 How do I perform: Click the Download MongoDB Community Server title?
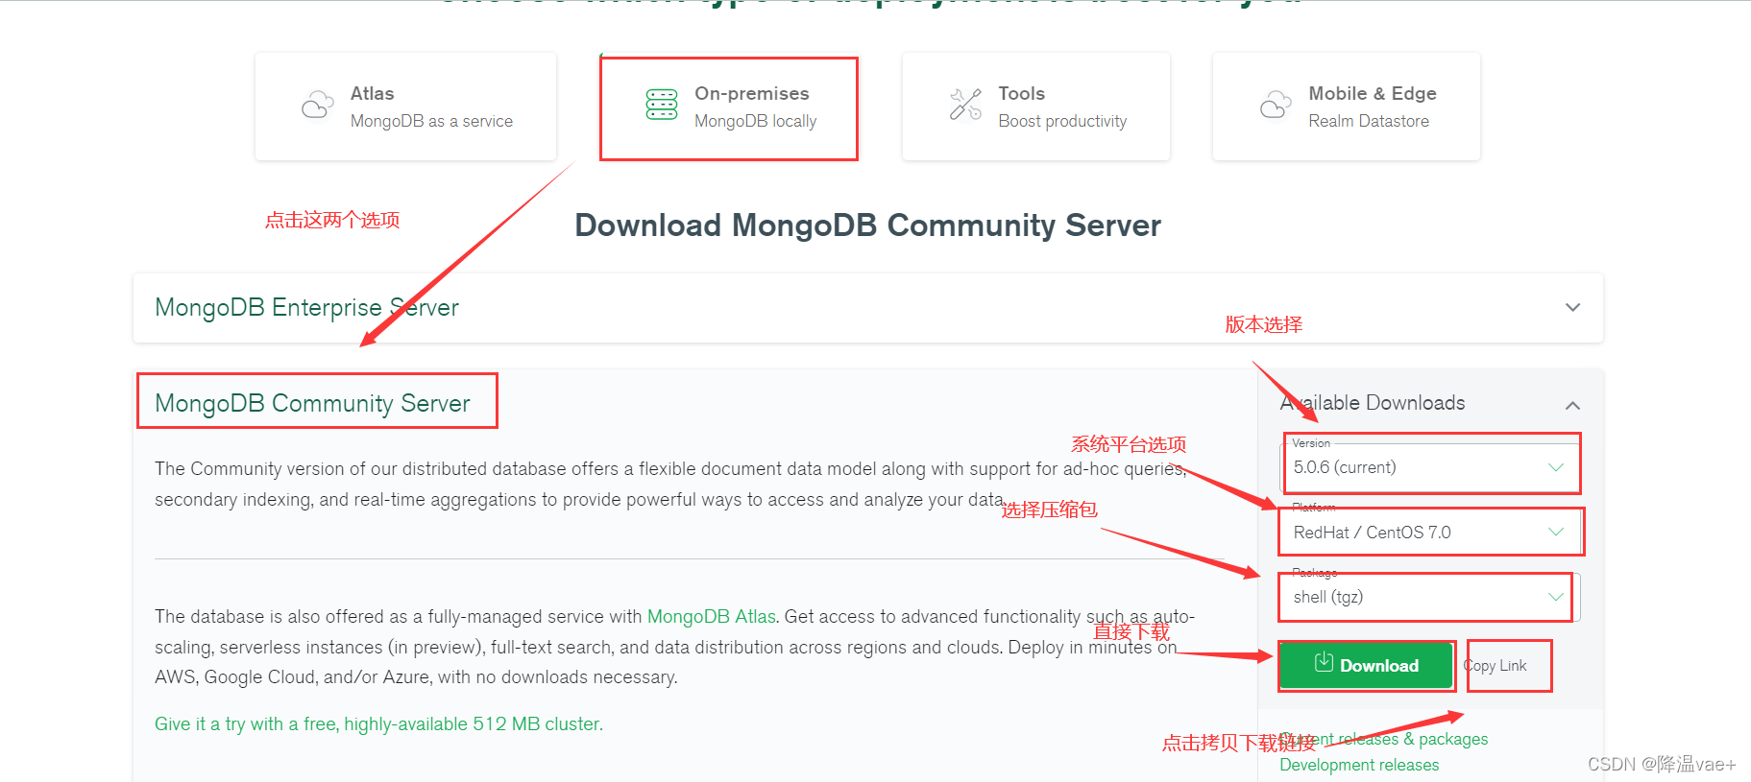(868, 225)
